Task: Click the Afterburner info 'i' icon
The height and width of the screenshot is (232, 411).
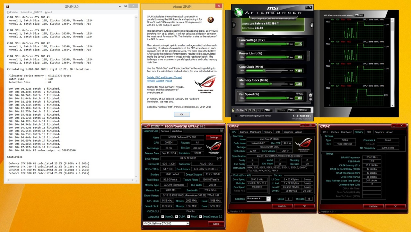Action: (x=311, y=25)
